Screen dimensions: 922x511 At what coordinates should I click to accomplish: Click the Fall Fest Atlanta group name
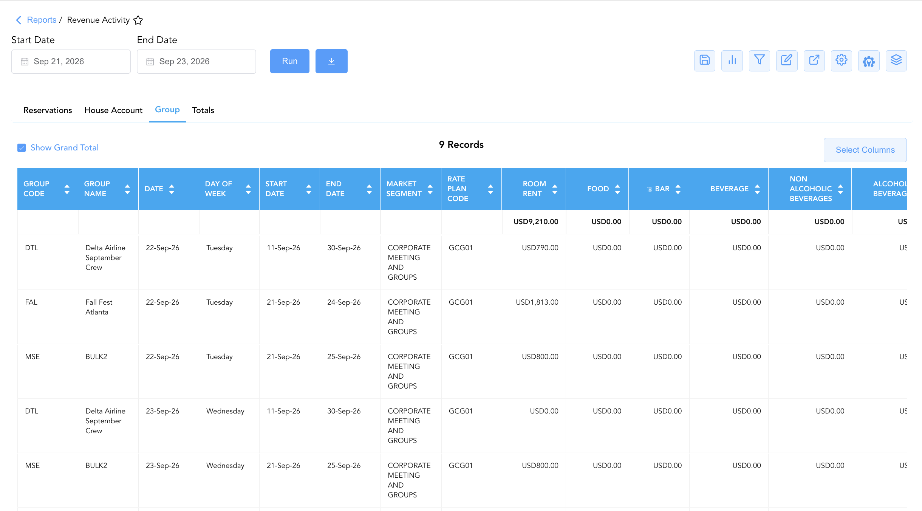pyautogui.click(x=99, y=307)
